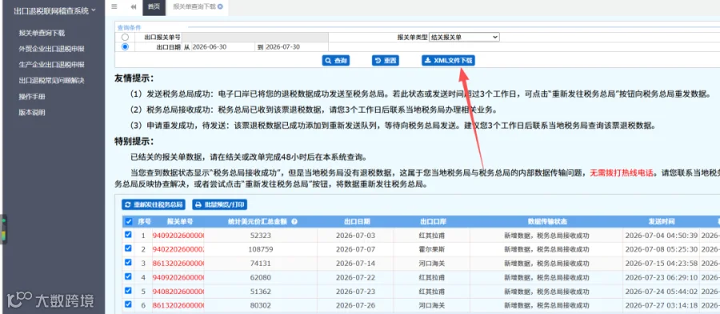
Task: Open the 报关单类型 dropdown showing 结关报关单
Action: 464,37
